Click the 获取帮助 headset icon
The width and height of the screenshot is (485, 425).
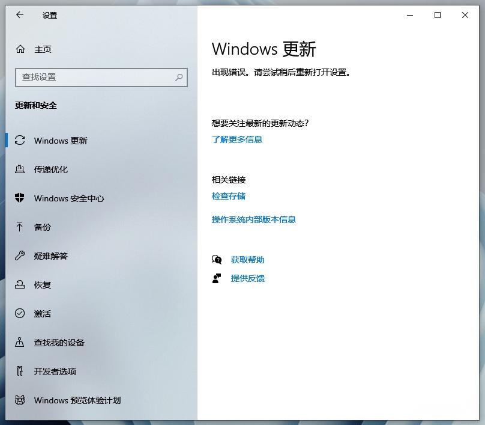point(217,259)
